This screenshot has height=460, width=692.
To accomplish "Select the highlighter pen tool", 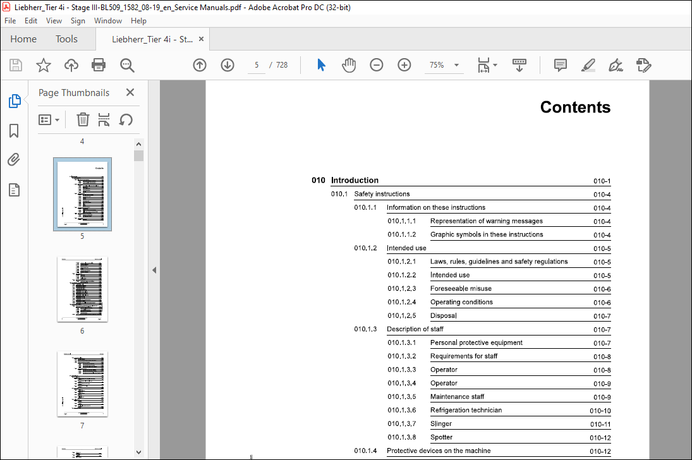I will [x=588, y=65].
